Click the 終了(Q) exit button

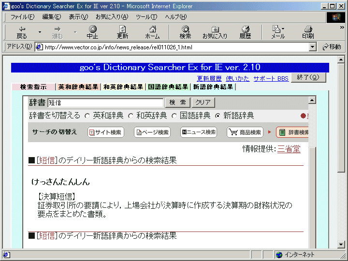[x=308, y=77]
